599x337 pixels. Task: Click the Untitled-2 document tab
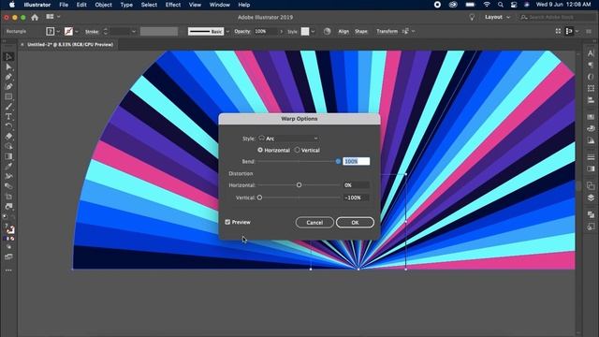[x=70, y=44]
